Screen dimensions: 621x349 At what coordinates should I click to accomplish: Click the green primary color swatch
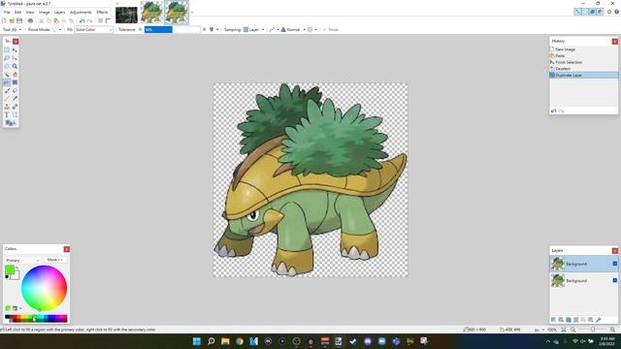point(9,270)
